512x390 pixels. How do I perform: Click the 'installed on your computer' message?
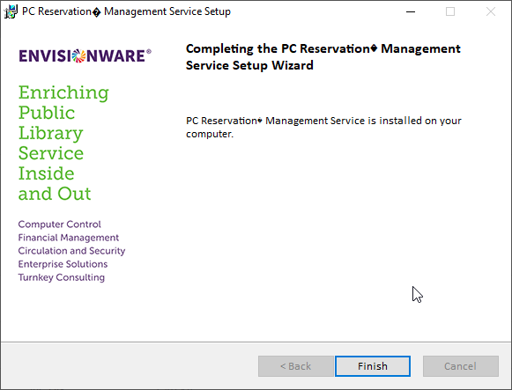[323, 127]
